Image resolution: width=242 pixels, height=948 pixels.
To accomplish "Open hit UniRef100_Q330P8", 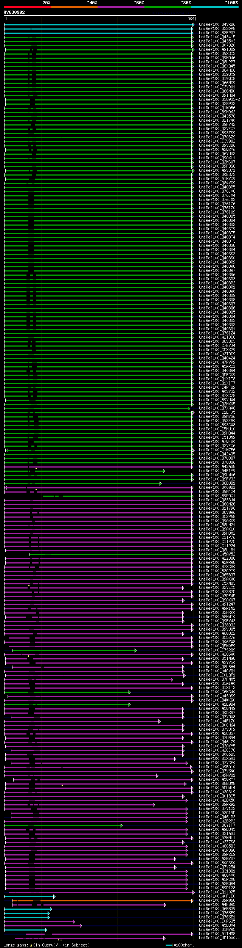I will [x=217, y=29].
